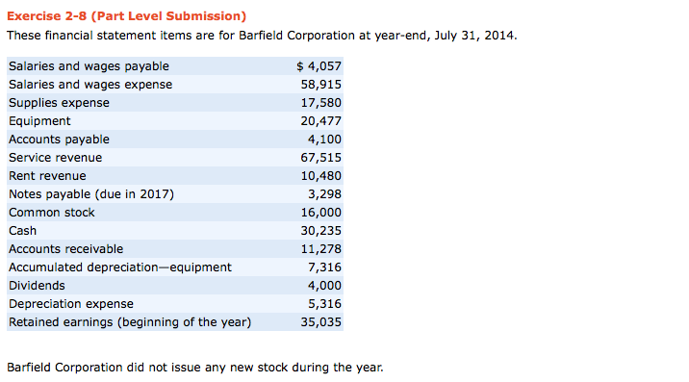
Task: Click Accumulated depreciation—equipment label
Action: click(120, 267)
